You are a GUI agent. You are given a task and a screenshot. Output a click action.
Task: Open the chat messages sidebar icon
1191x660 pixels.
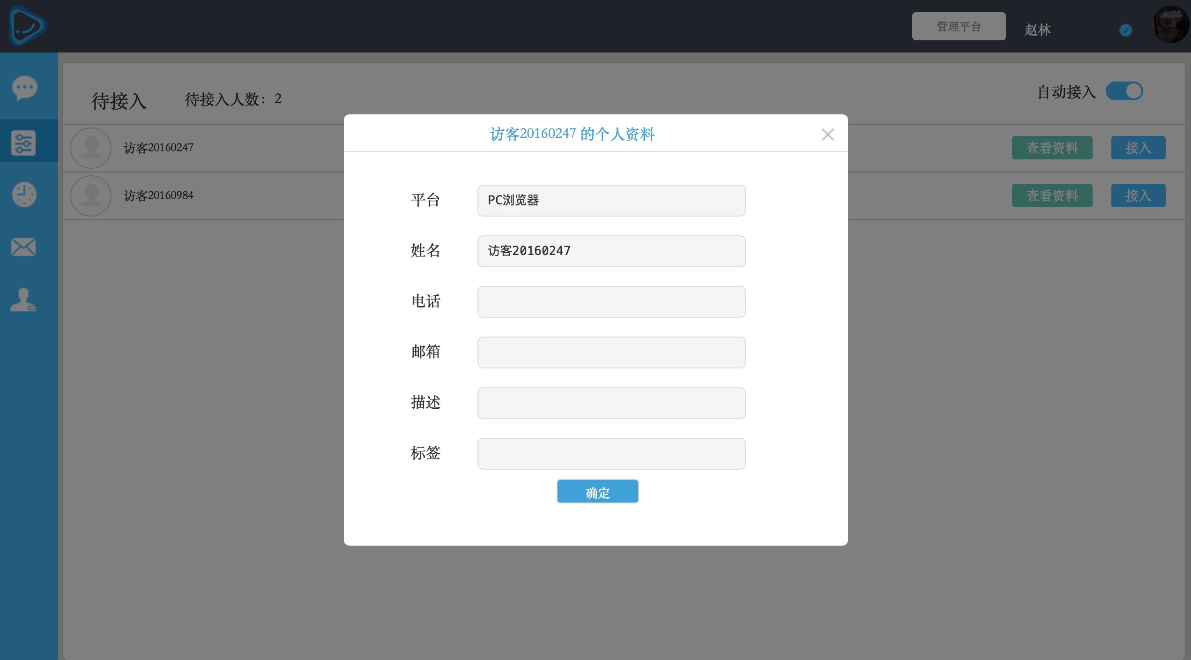tap(24, 88)
